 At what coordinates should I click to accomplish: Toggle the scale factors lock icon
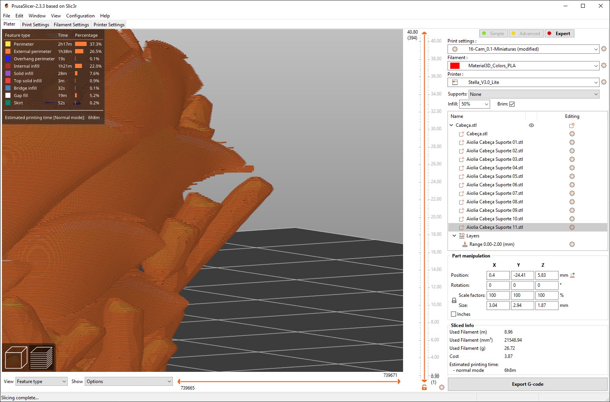(x=454, y=300)
